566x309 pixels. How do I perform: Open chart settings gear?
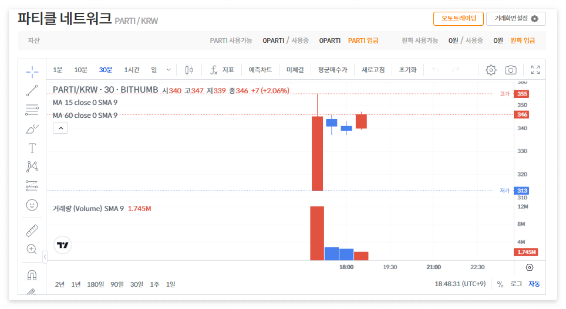[x=491, y=70]
